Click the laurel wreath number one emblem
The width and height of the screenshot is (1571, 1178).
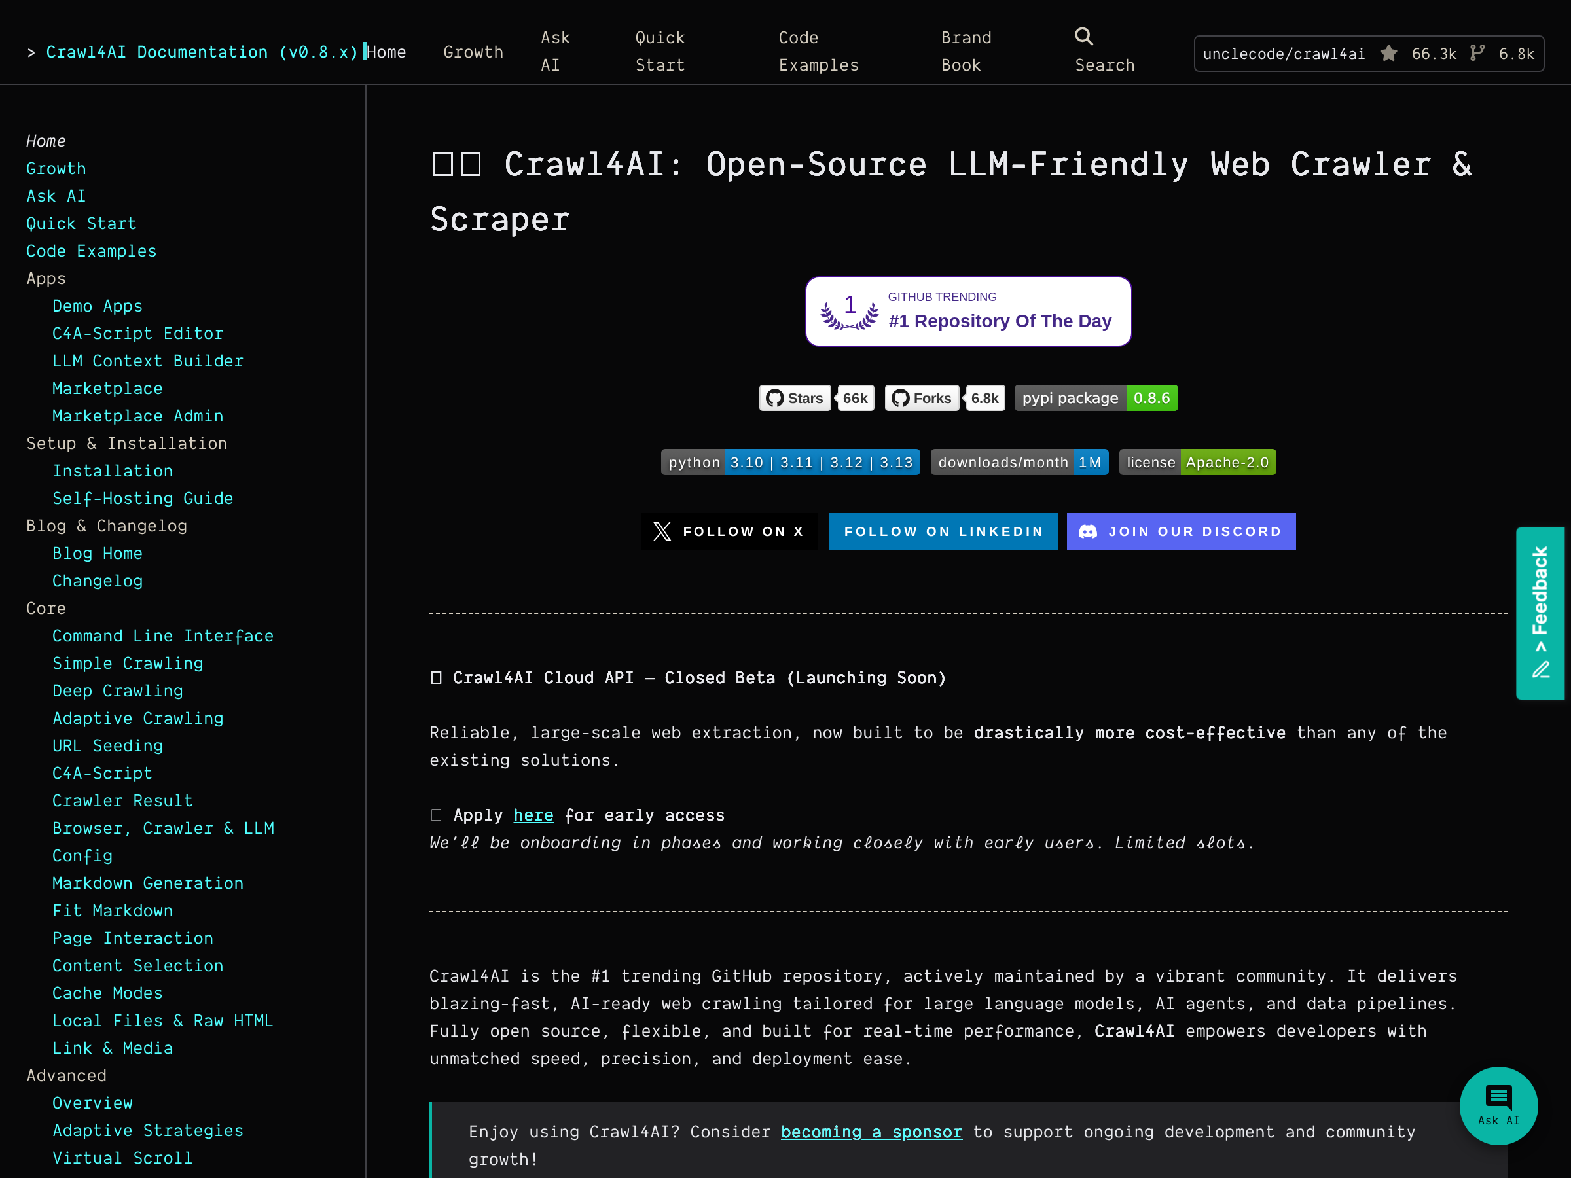[850, 312]
